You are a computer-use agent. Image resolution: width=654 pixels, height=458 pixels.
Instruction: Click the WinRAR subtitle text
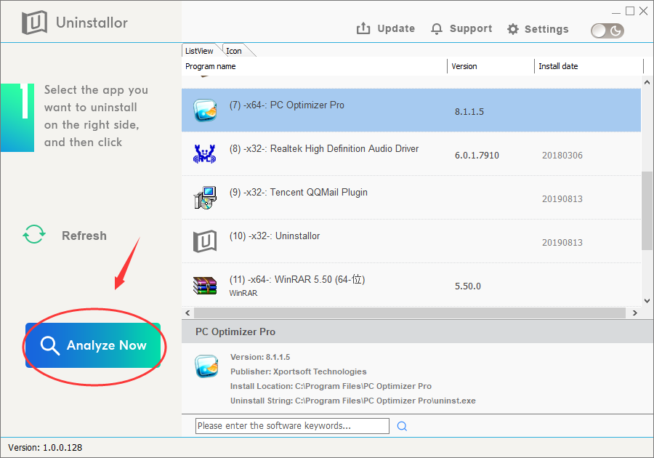tap(243, 293)
